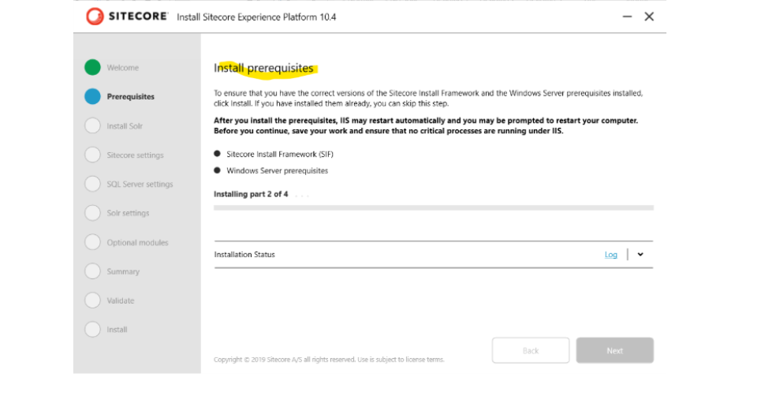
Task: Open the Prerequisites step label
Action: pos(130,96)
